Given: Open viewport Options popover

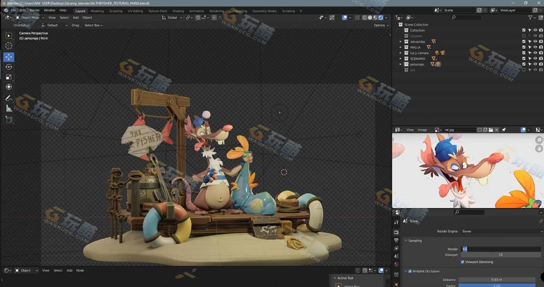Looking at the screenshot, I should [x=381, y=26].
